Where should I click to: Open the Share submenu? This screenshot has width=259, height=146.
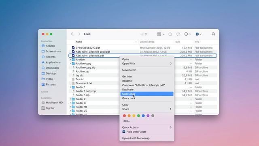[x=147, y=109]
